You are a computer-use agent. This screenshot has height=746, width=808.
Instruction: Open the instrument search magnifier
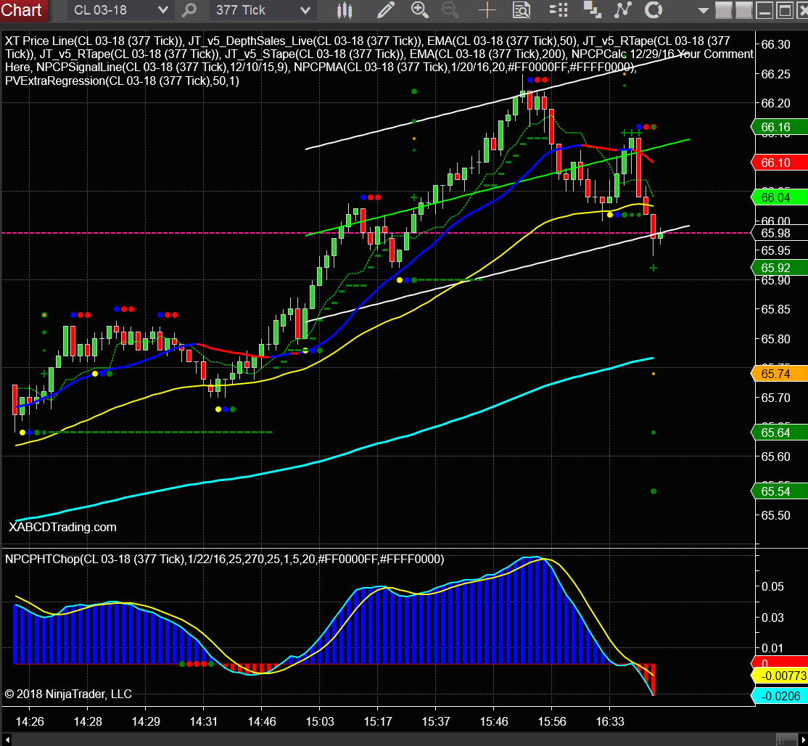189,9
